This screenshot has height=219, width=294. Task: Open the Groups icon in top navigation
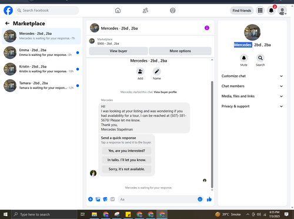click(x=173, y=11)
